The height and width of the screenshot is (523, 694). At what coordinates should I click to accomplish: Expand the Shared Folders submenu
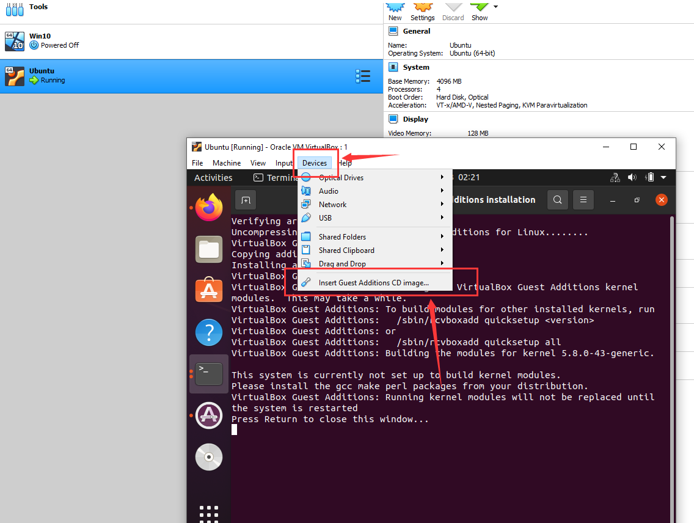click(375, 236)
